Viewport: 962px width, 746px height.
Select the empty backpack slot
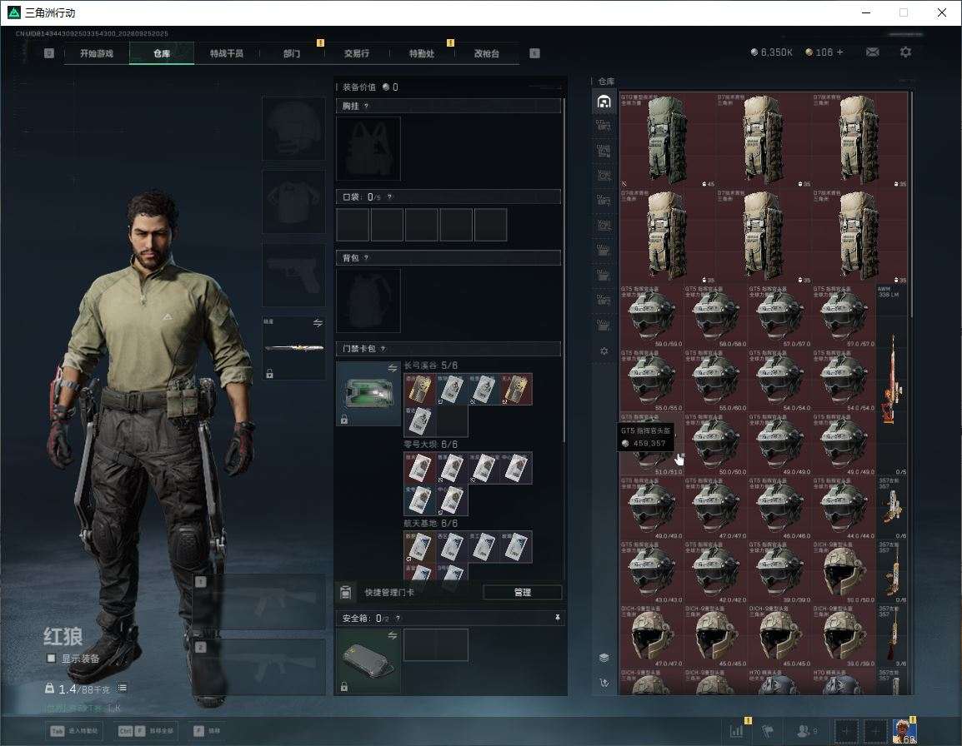tap(368, 301)
